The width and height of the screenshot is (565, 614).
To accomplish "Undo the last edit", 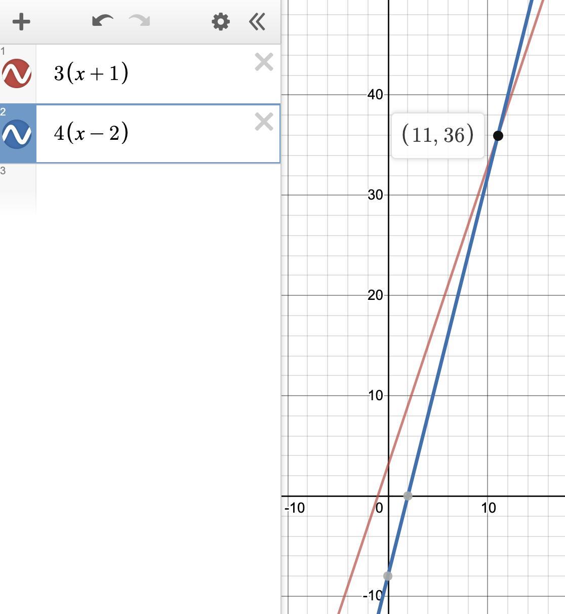I will [x=102, y=21].
